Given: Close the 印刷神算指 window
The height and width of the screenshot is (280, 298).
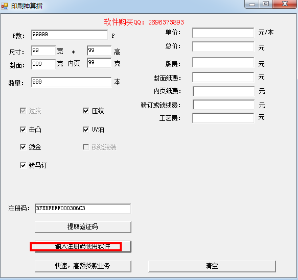Looking at the screenshot, I should [x=285, y=4].
